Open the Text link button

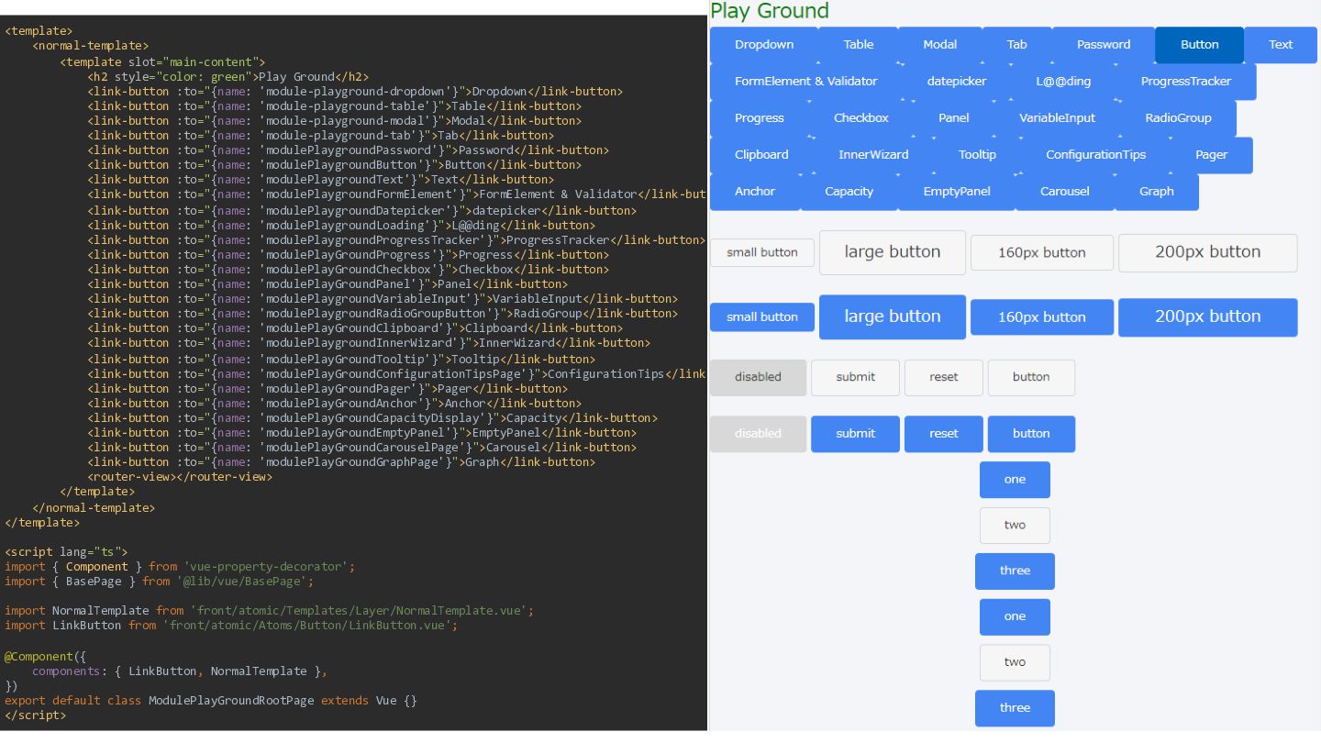1281,45
